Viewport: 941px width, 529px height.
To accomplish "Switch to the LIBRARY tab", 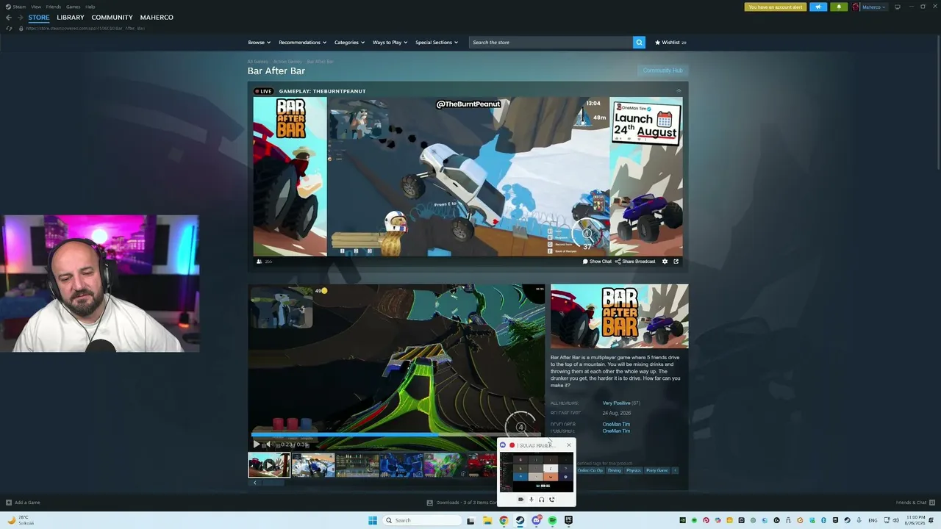I will 71,18.
